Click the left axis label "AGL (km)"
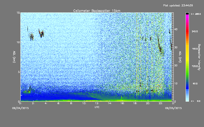 click(x=14, y=57)
